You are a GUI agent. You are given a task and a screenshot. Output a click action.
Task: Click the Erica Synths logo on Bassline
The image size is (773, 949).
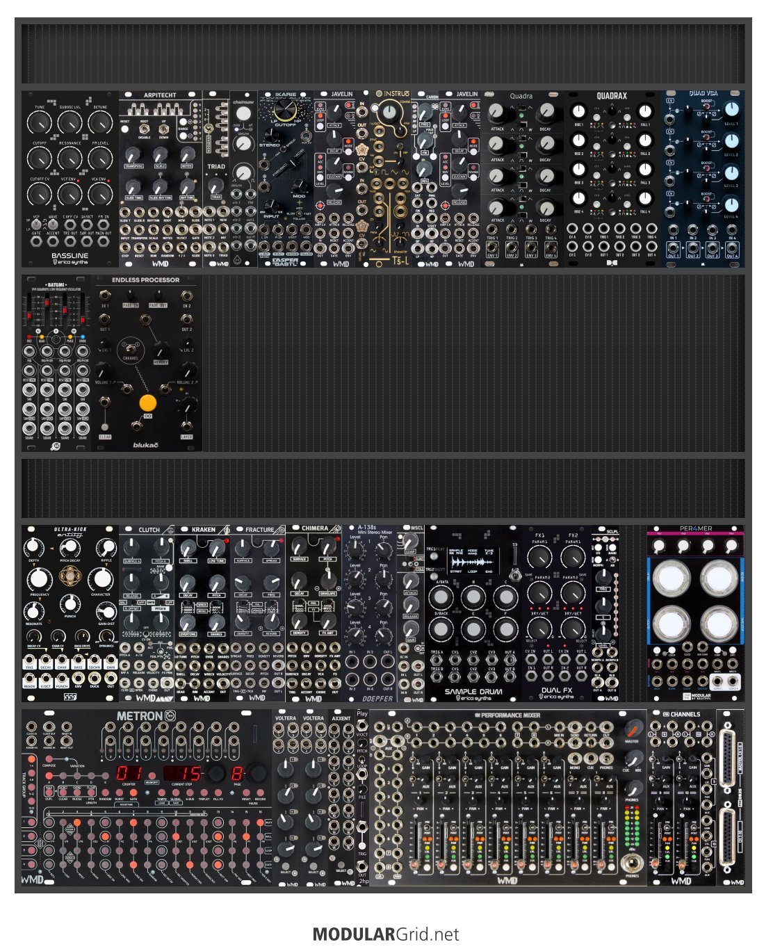[x=70, y=261]
